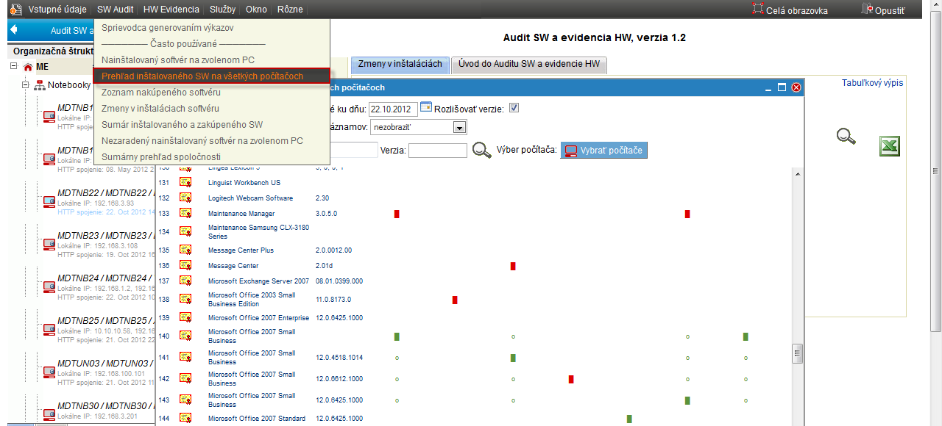The width and height of the screenshot is (942, 426).
Task: Choose Sprievodca generovaním výkazov menu entry
Action: click(x=168, y=27)
